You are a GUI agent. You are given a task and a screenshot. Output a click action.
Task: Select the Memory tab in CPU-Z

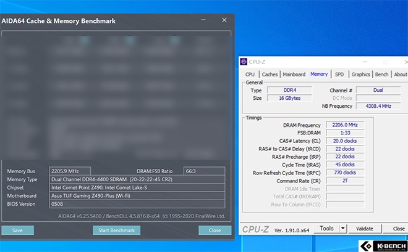(319, 74)
